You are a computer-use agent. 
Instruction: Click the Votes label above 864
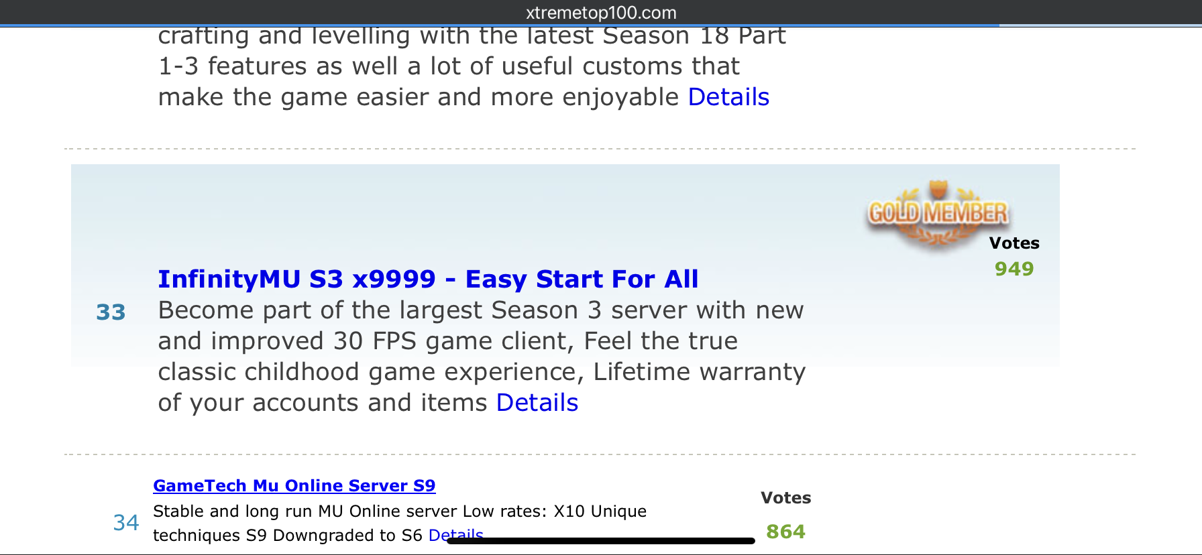[785, 497]
